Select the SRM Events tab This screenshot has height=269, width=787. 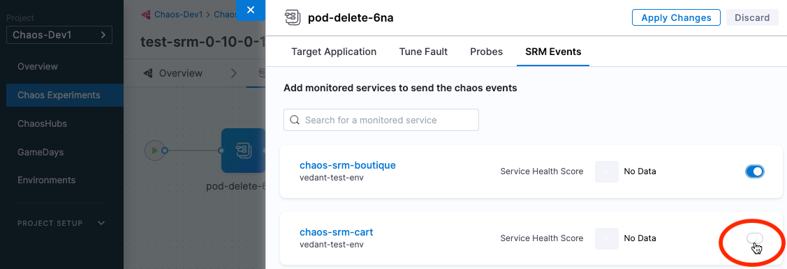click(x=553, y=52)
